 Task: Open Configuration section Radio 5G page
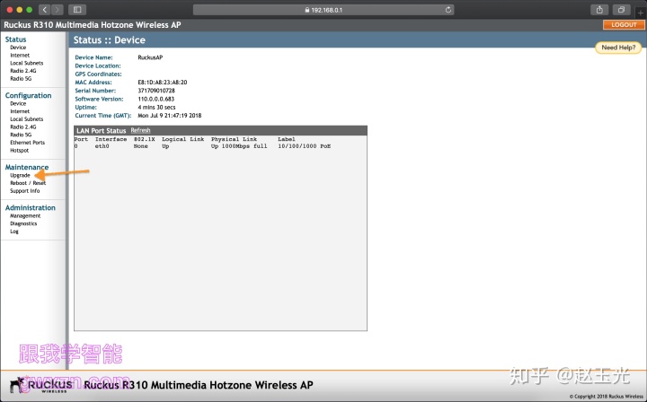[x=21, y=135]
